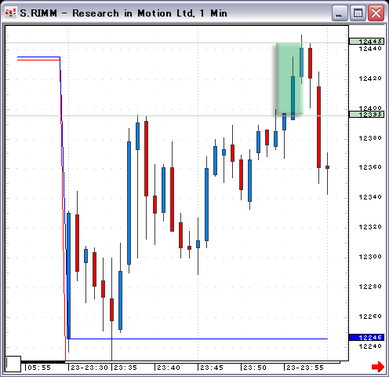Image resolution: width=389 pixels, height=377 pixels.
Task: Click the 12360 price axis label
Action: point(370,167)
